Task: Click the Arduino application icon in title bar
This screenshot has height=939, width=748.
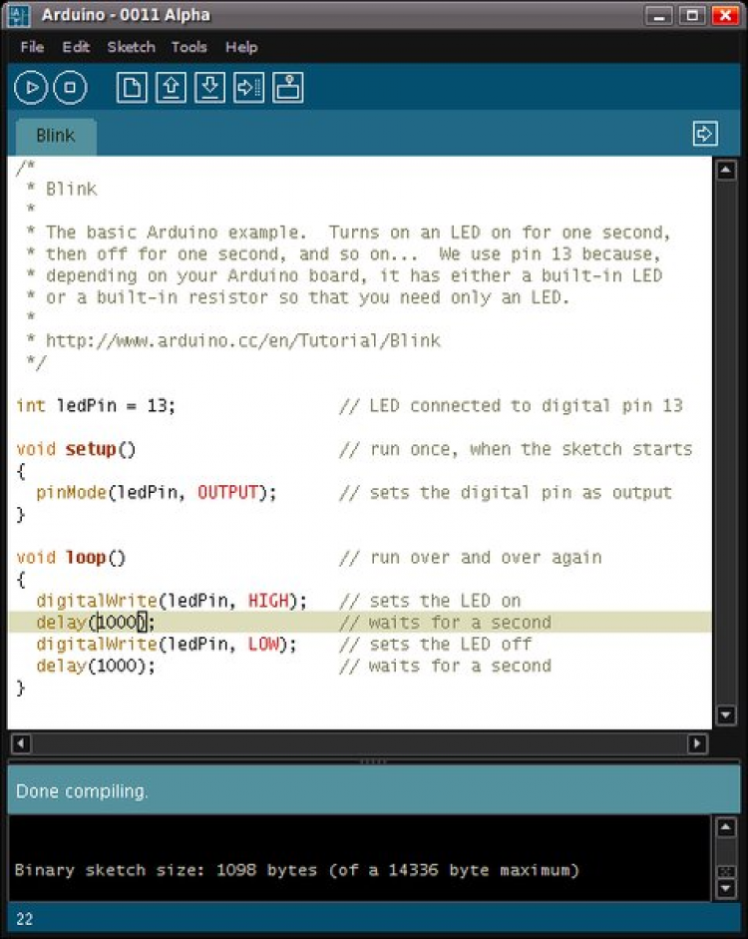Action: 20,16
